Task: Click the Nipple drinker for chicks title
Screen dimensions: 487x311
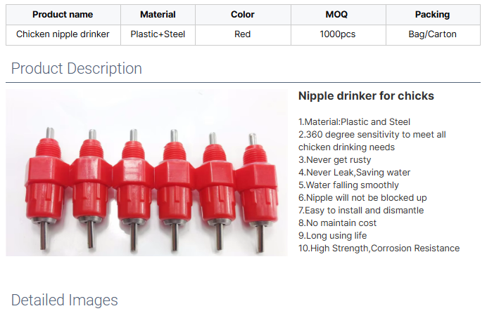Action: [x=366, y=96]
